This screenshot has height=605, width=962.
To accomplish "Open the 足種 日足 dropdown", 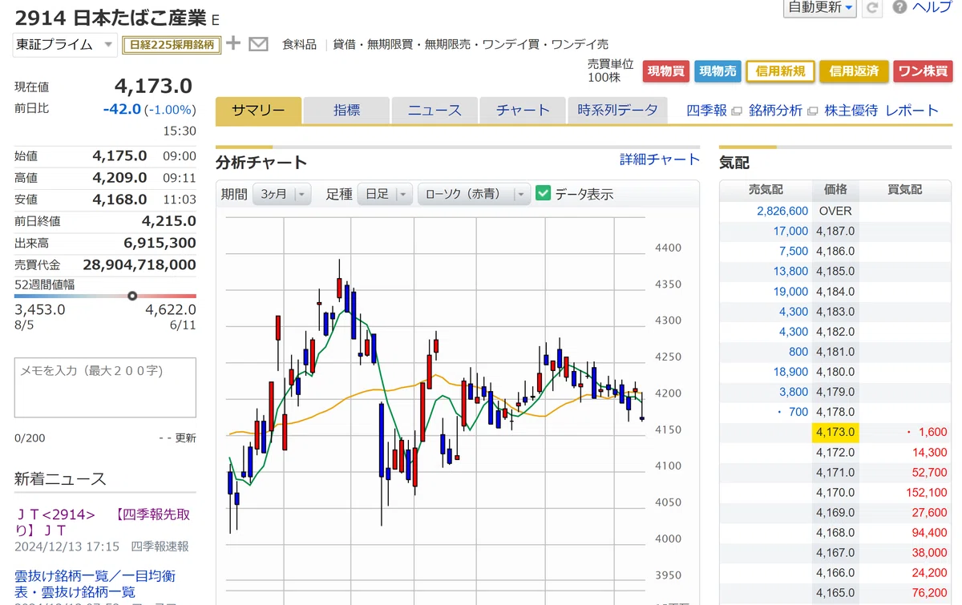I will click(385, 194).
